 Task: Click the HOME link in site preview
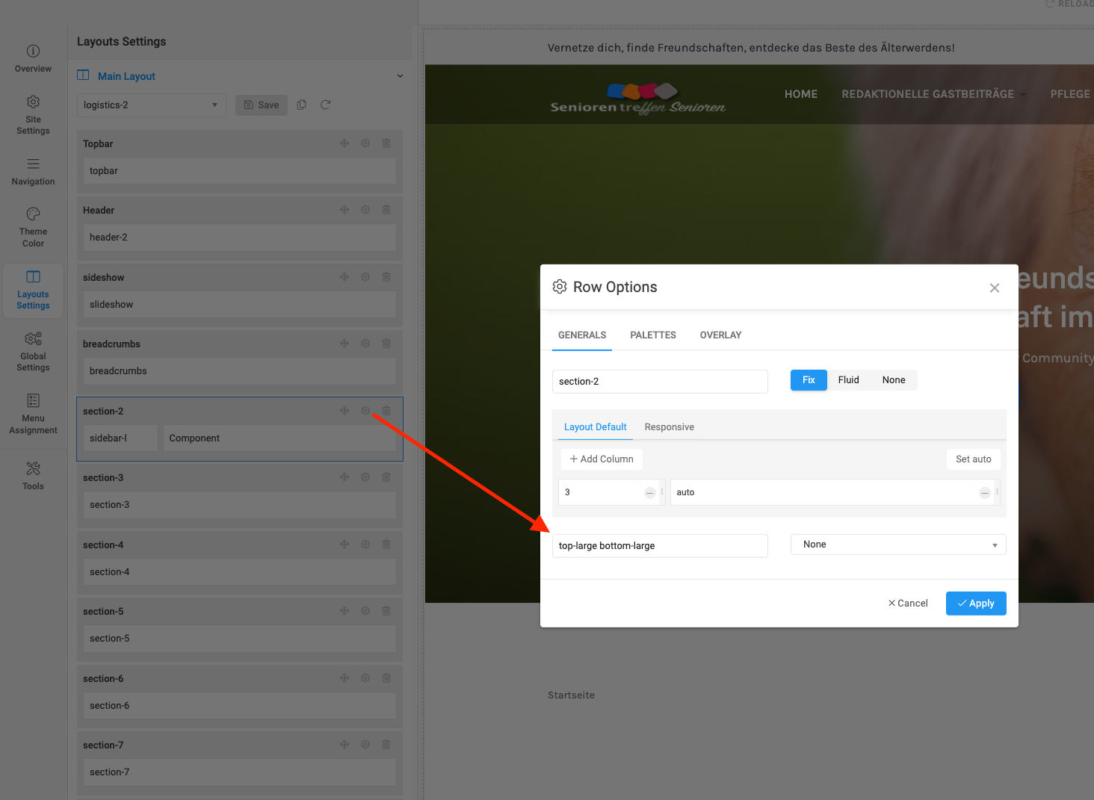(801, 94)
